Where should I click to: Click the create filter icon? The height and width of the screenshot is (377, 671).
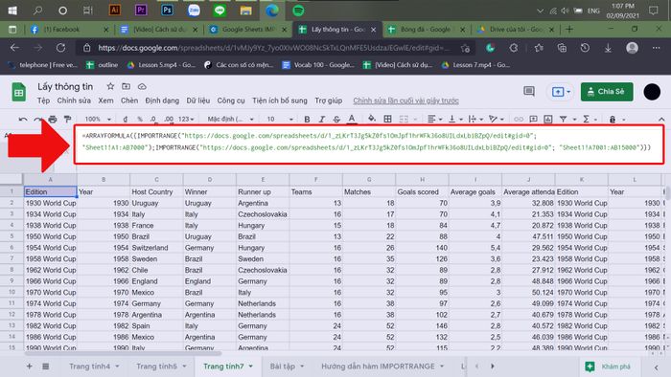coord(564,119)
